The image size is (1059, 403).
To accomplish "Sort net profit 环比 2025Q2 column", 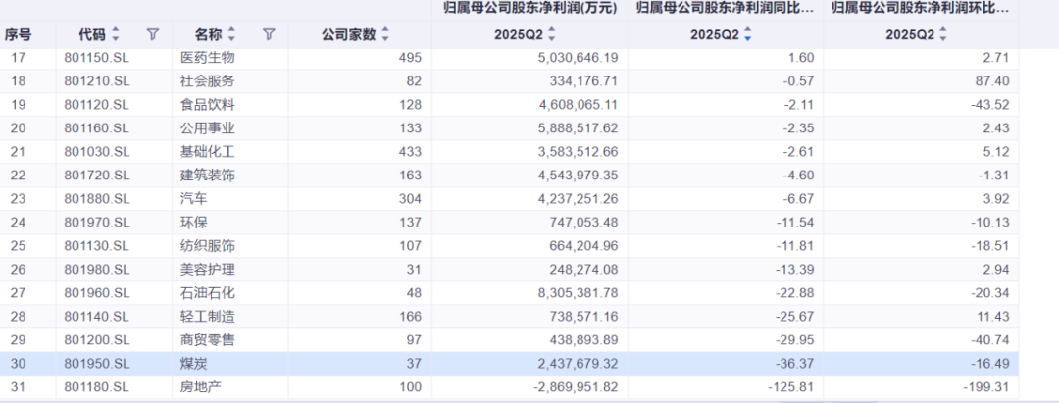I will tap(943, 35).
